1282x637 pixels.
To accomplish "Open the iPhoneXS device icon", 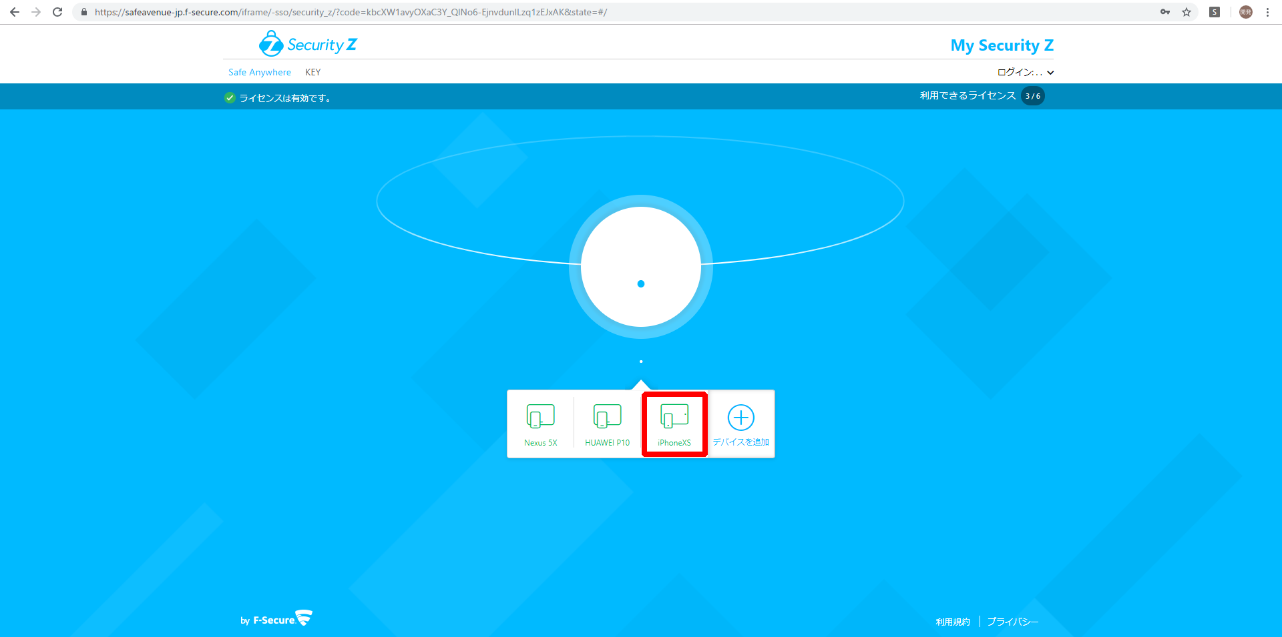I will click(674, 417).
